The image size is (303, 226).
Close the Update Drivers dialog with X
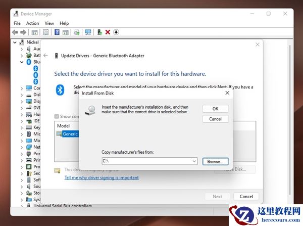pyautogui.click(x=258, y=44)
